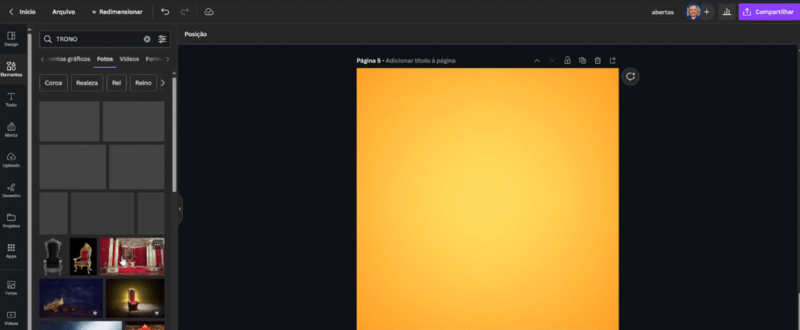Open the Apps panel
Image resolution: width=800 pixels, height=330 pixels.
[x=11, y=250]
